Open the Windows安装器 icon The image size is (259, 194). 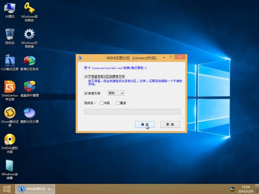coord(10,169)
